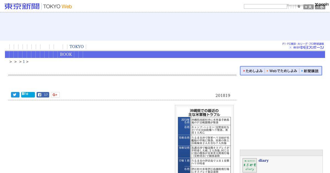
Task: Share on Facebook with count 17
Action: tap(43, 95)
